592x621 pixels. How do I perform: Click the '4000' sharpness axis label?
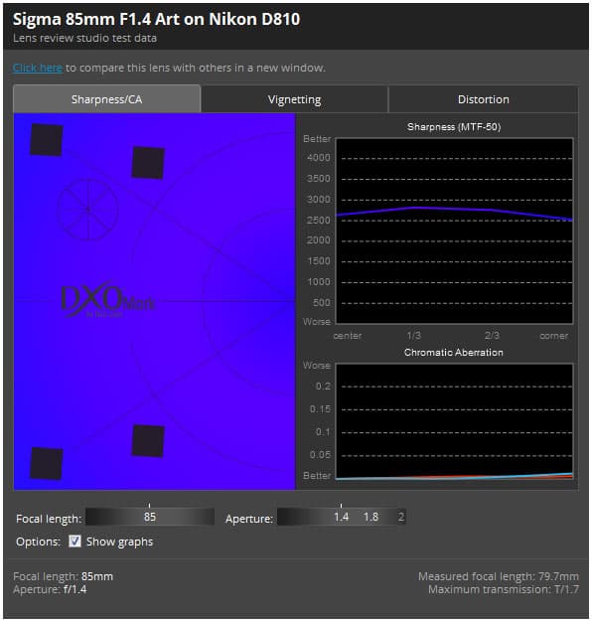[x=319, y=158]
